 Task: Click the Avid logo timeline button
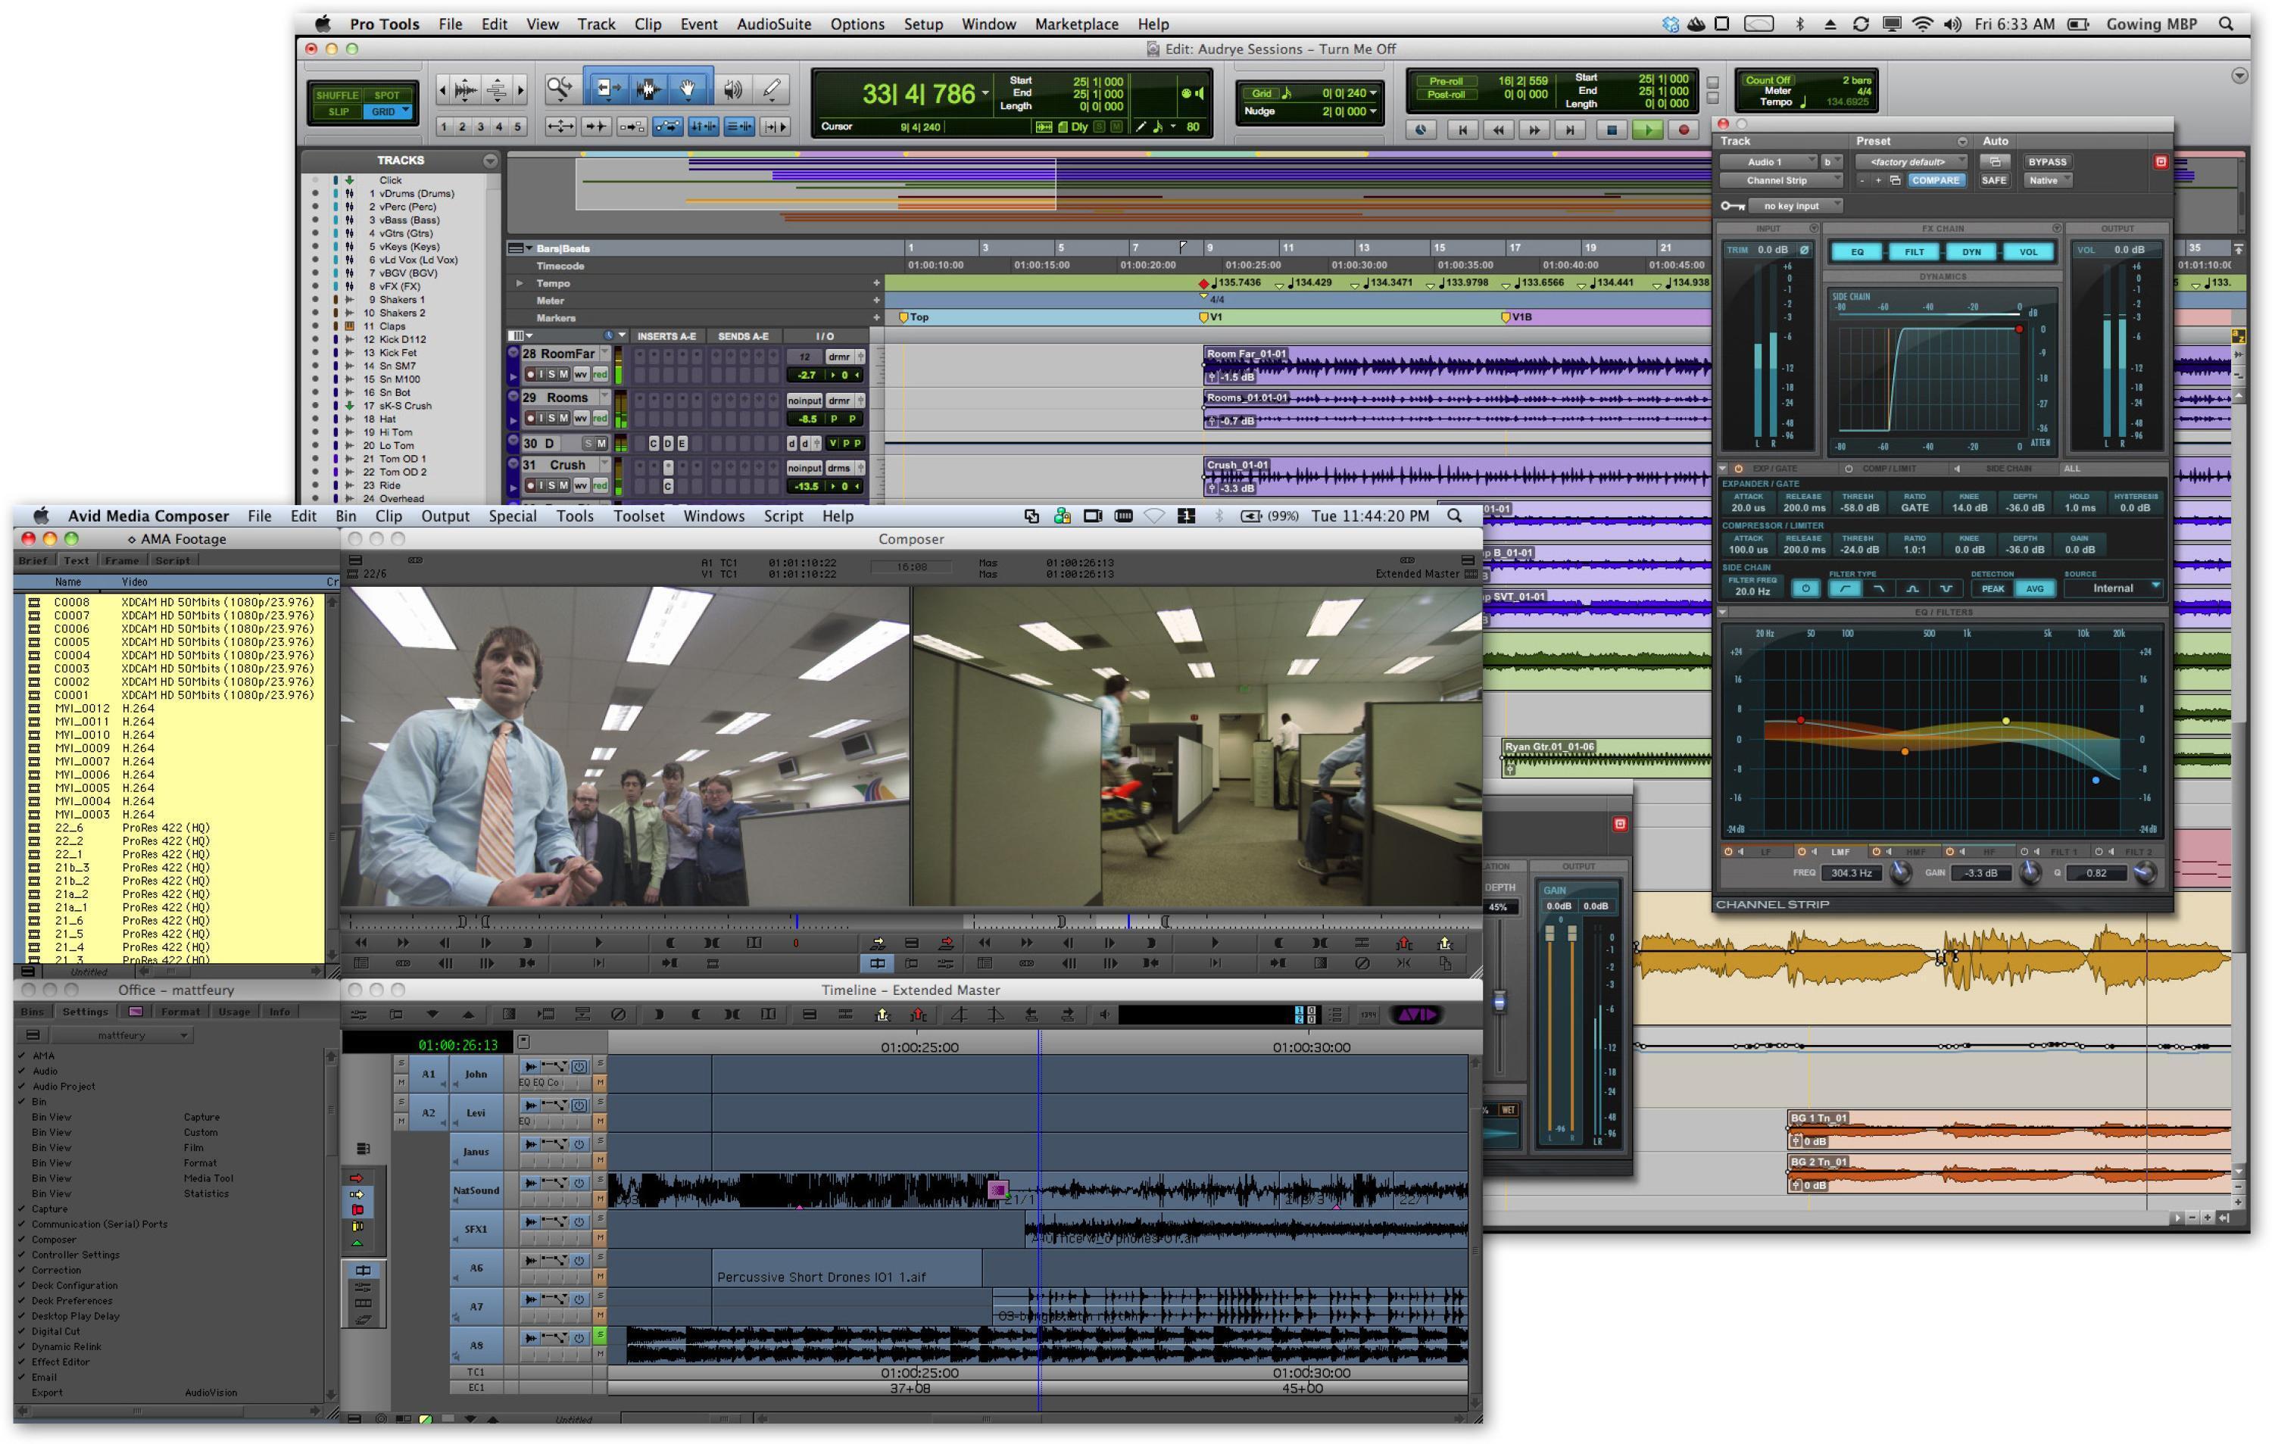pyautogui.click(x=1415, y=1015)
